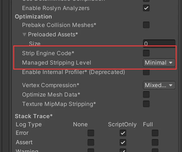Screen dimensions: 182x152
Task: Click the Optimization section header
Action: (33, 17)
